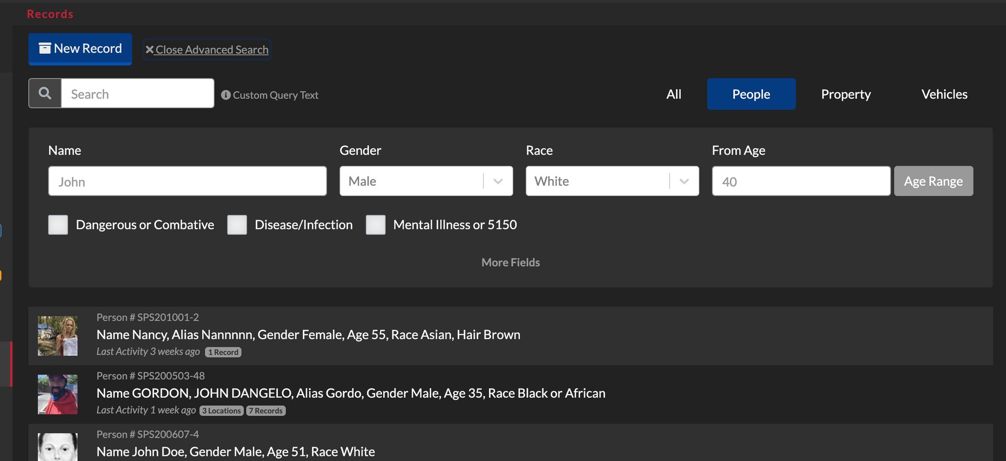Open John Doe's sketch thumbnail
Viewport: 1006px width, 461px height.
click(x=58, y=446)
